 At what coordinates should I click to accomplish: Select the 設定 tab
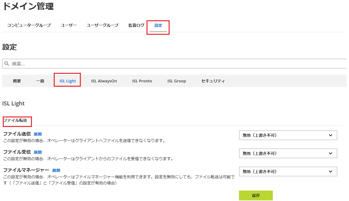point(158,26)
